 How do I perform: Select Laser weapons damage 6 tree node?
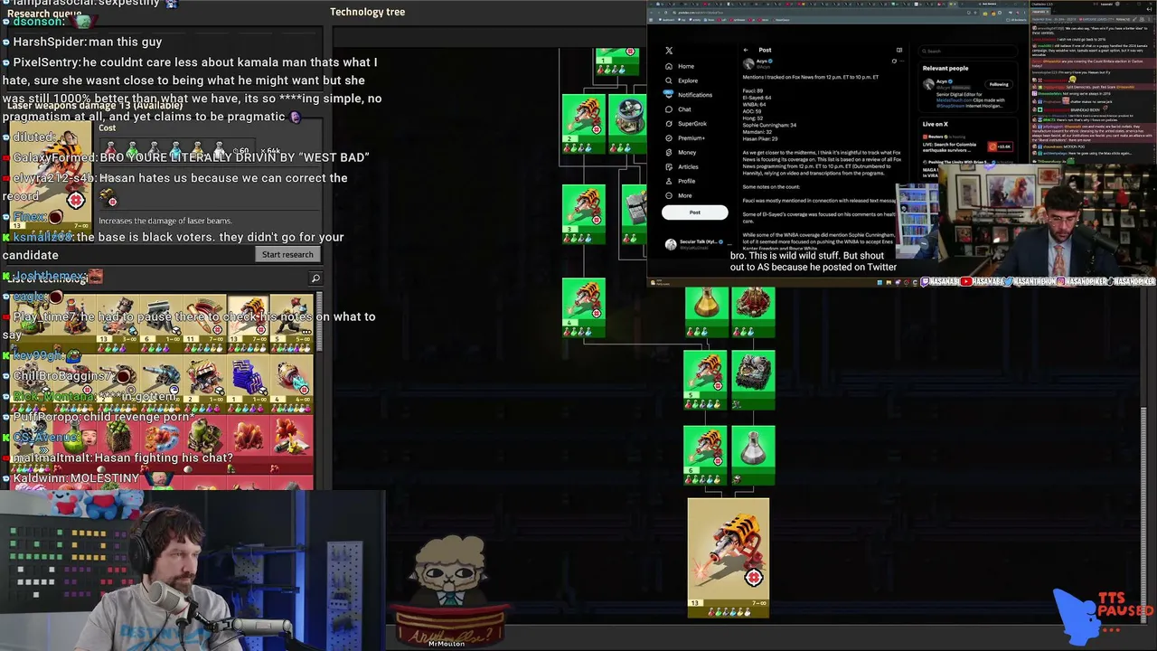(x=705, y=455)
